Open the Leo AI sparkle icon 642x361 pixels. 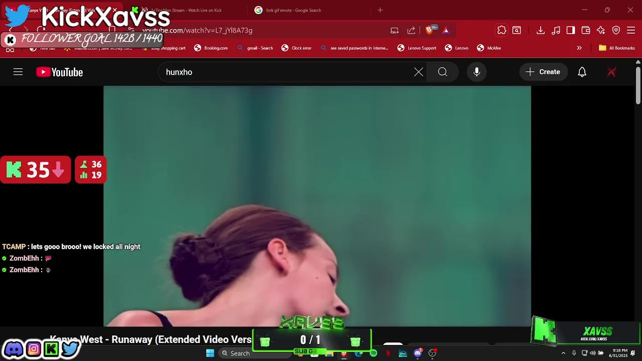point(601,31)
